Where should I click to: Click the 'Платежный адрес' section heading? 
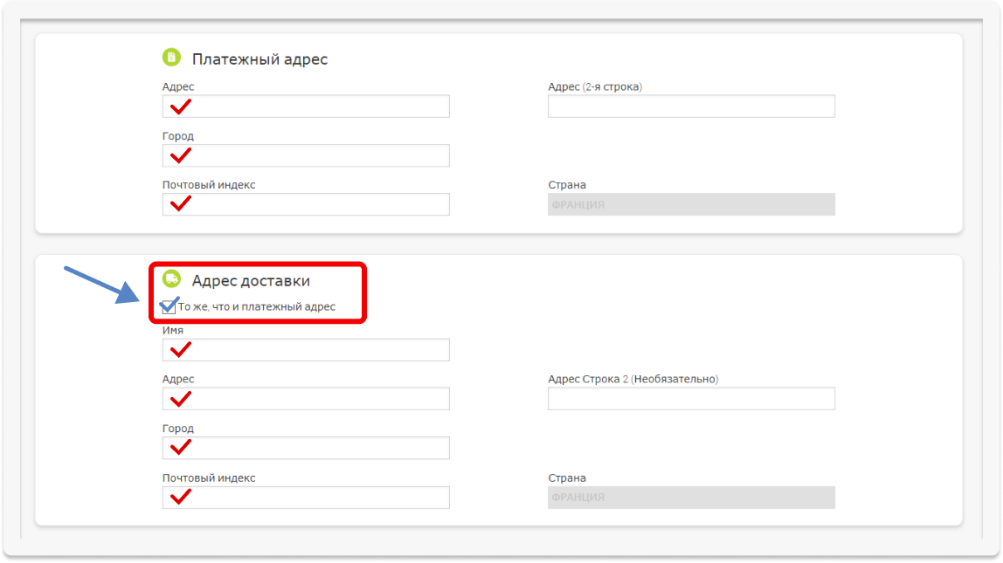pyautogui.click(x=259, y=59)
